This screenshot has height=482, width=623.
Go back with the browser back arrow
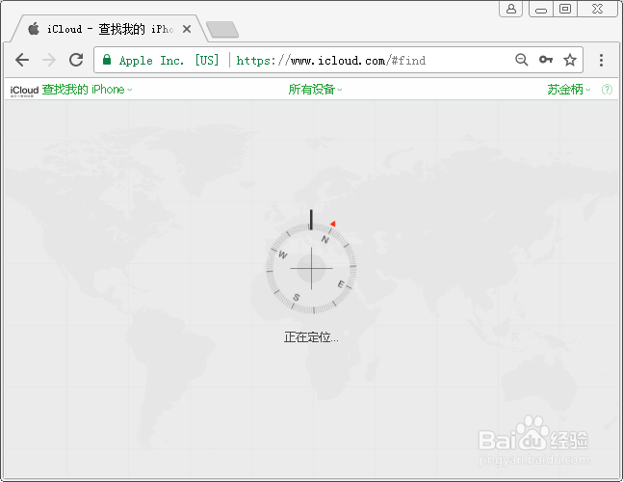pos(22,60)
